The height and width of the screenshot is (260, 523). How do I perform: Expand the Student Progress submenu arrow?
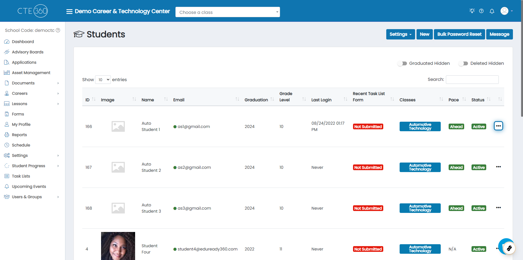[x=58, y=166]
